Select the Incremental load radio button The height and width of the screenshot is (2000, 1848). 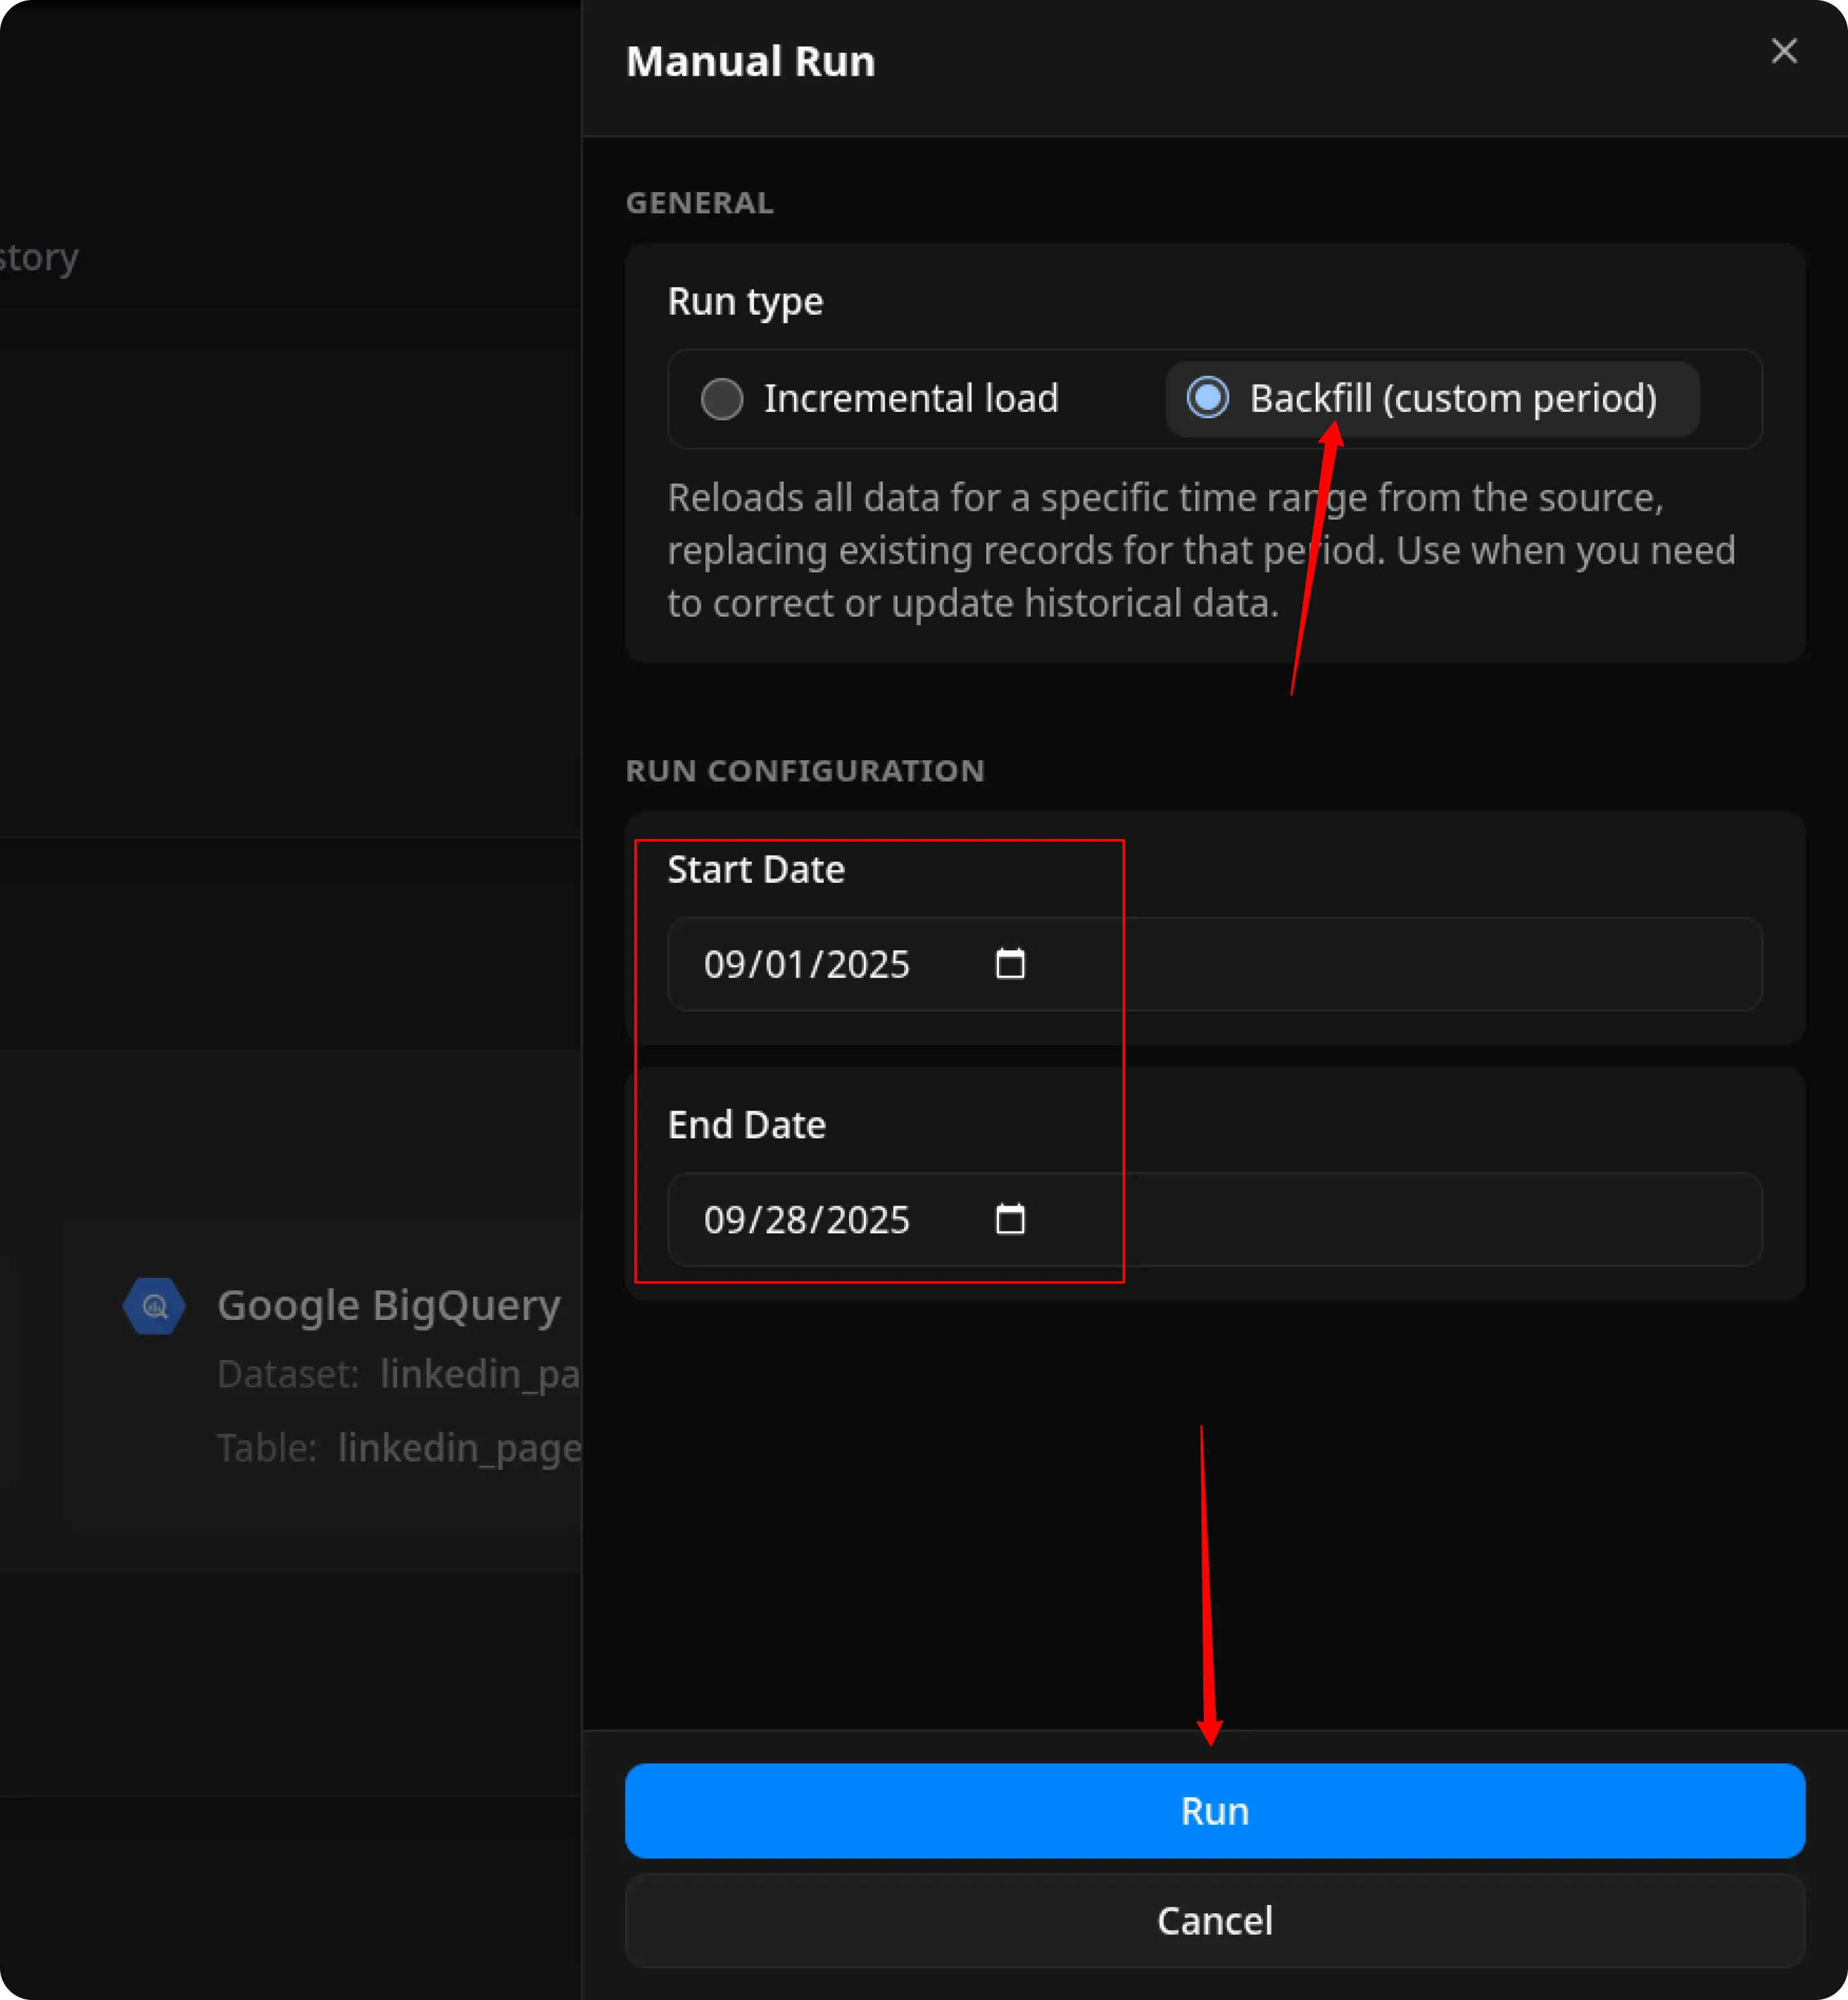[721, 399]
